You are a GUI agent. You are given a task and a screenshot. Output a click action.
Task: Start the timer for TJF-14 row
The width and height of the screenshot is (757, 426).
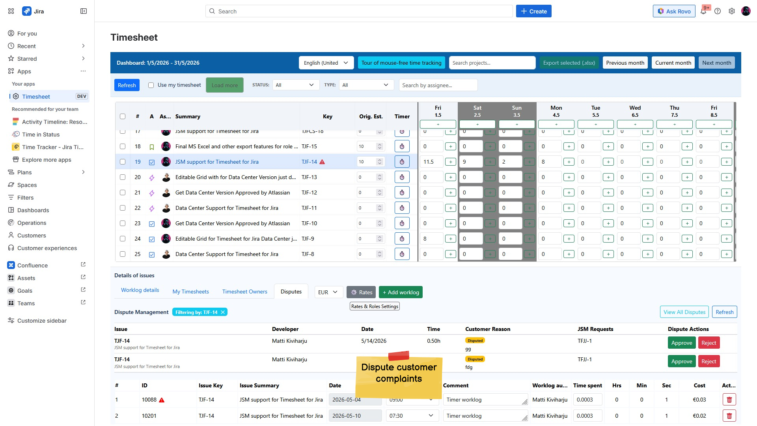(402, 162)
